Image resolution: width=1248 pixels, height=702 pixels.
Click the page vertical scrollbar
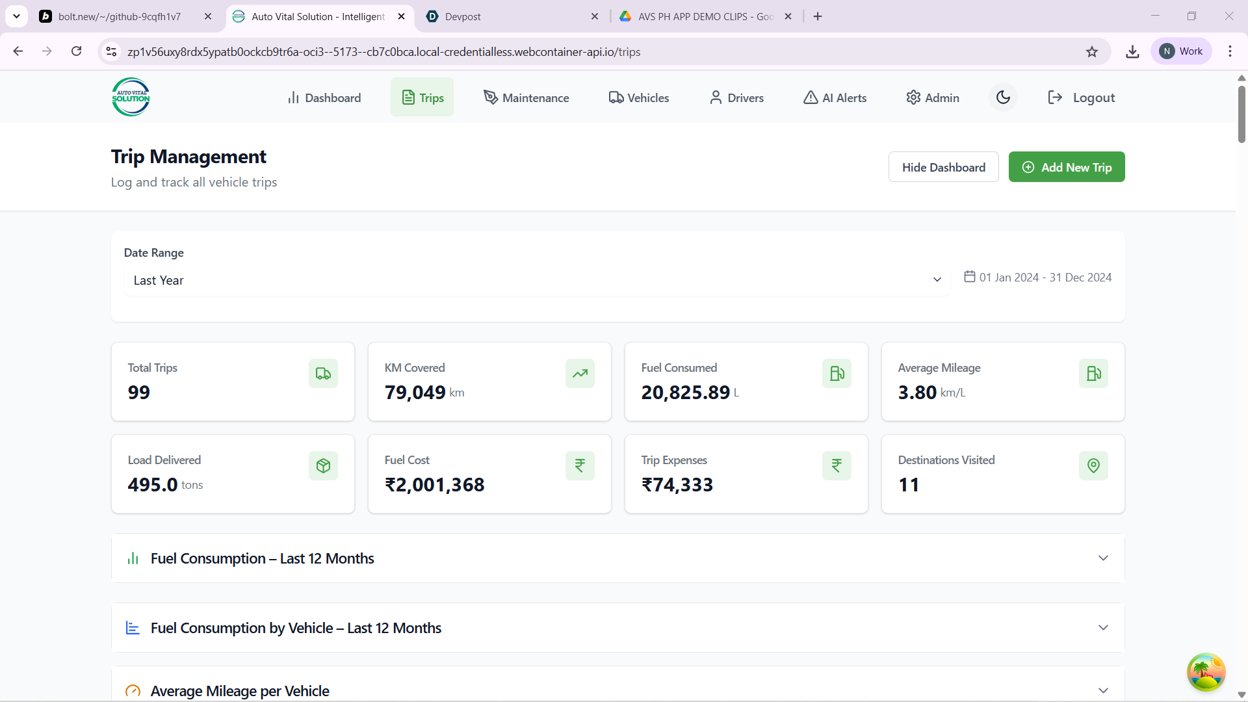click(1241, 114)
